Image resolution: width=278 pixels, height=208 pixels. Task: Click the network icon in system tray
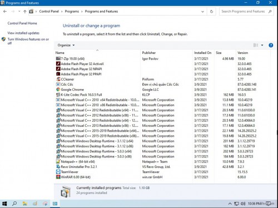click(x=236, y=204)
